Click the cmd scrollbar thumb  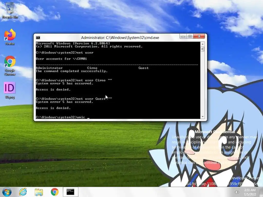click(203, 49)
